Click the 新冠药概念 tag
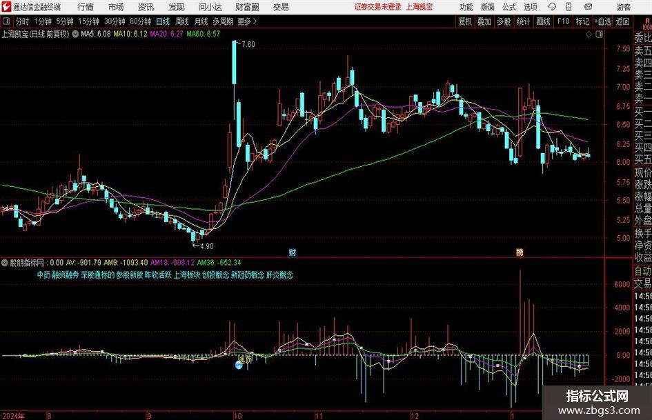This screenshot has height=420, width=652. (x=248, y=275)
